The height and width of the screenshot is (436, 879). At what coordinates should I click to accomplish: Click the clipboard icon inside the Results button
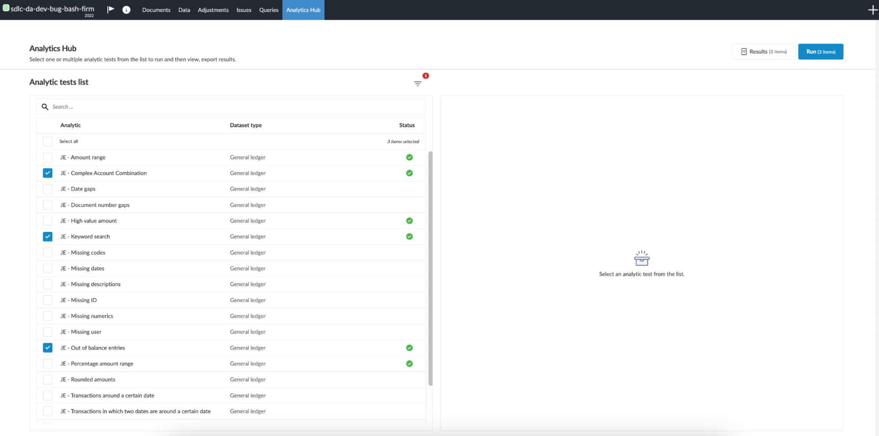tap(744, 51)
